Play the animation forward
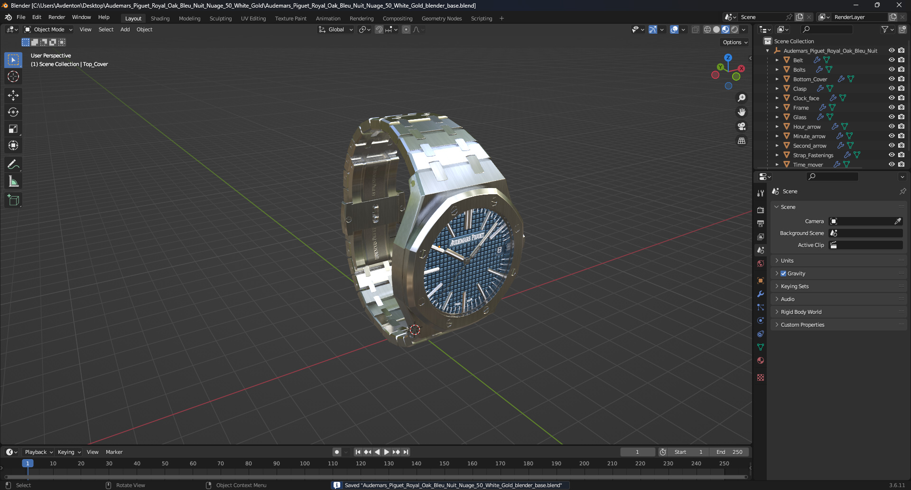911x490 pixels. pos(386,452)
